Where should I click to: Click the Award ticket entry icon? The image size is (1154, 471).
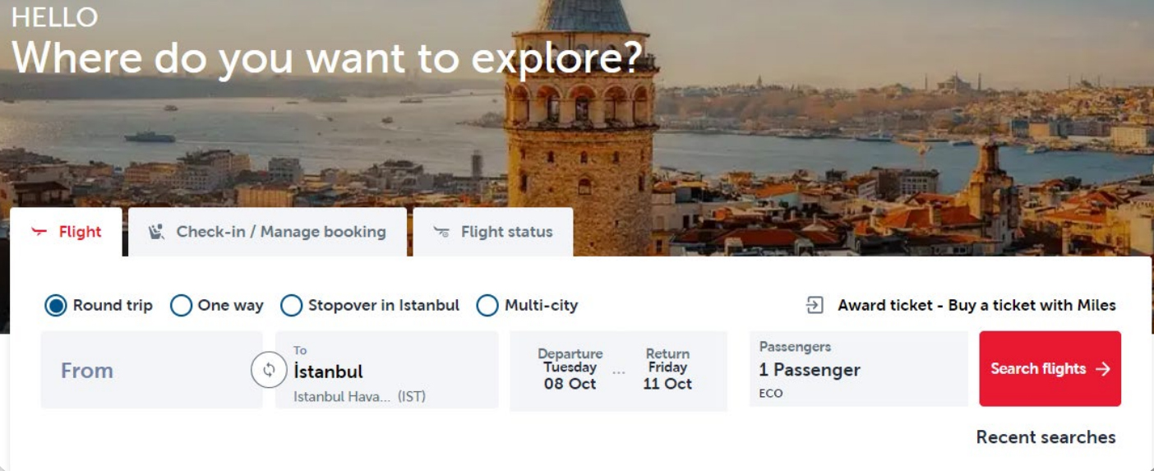pos(815,306)
